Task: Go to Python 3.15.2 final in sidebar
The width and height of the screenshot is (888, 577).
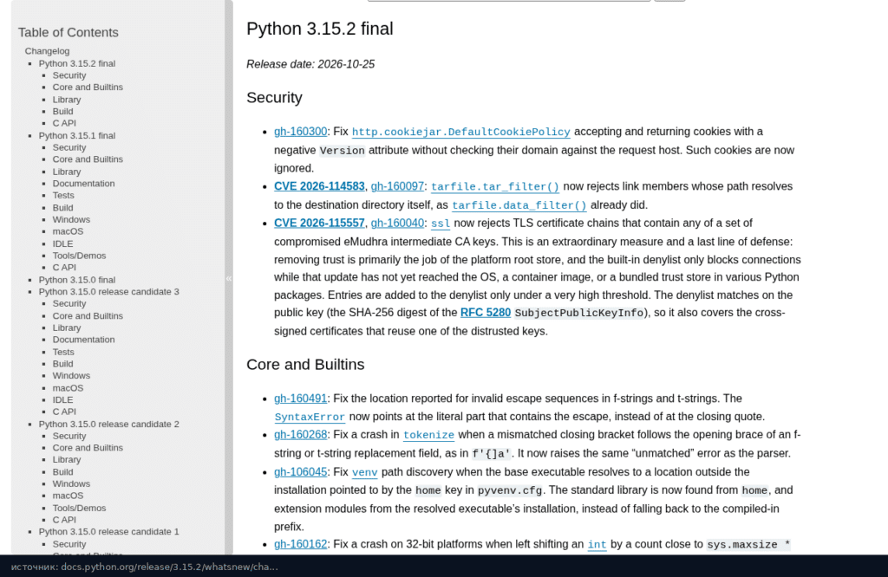Action: [77, 63]
